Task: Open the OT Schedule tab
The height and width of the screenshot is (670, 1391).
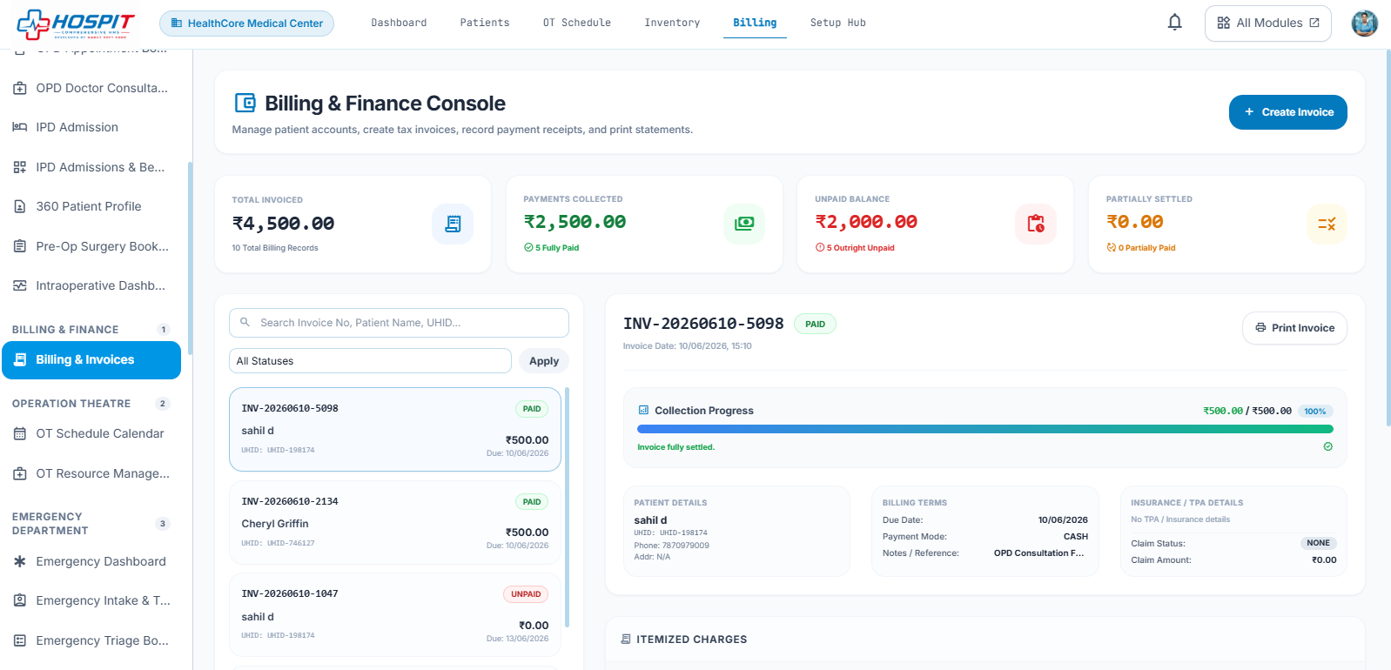Action: (576, 23)
